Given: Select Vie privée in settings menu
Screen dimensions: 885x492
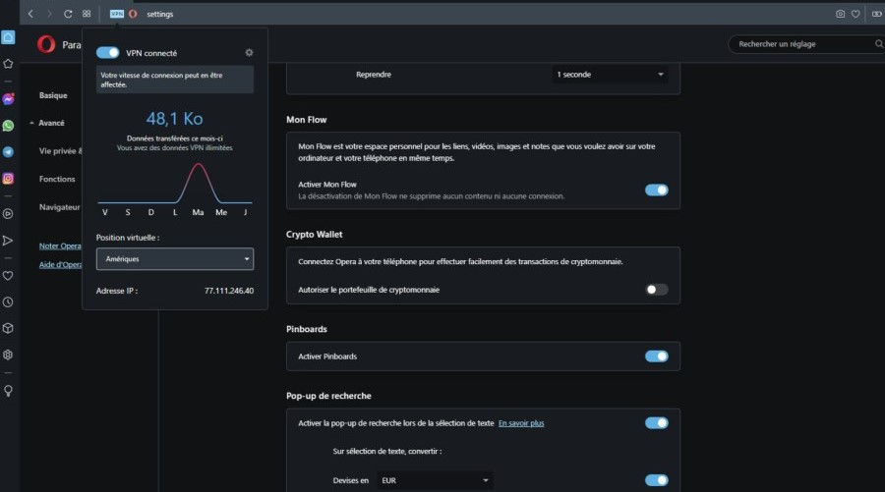Looking at the screenshot, I should 60,150.
